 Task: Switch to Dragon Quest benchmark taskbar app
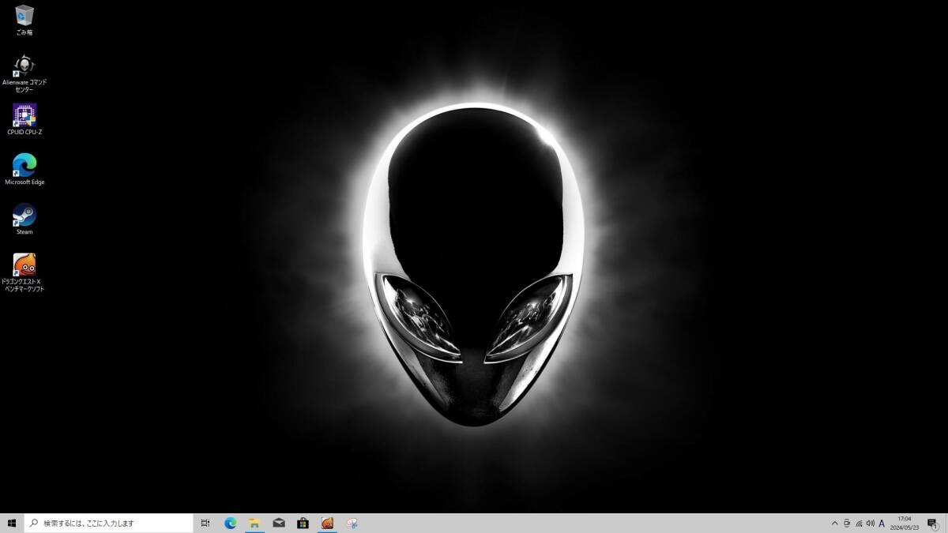click(327, 523)
